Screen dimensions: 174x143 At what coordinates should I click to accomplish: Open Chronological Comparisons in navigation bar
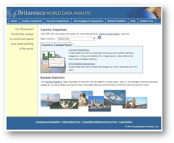[88, 21]
